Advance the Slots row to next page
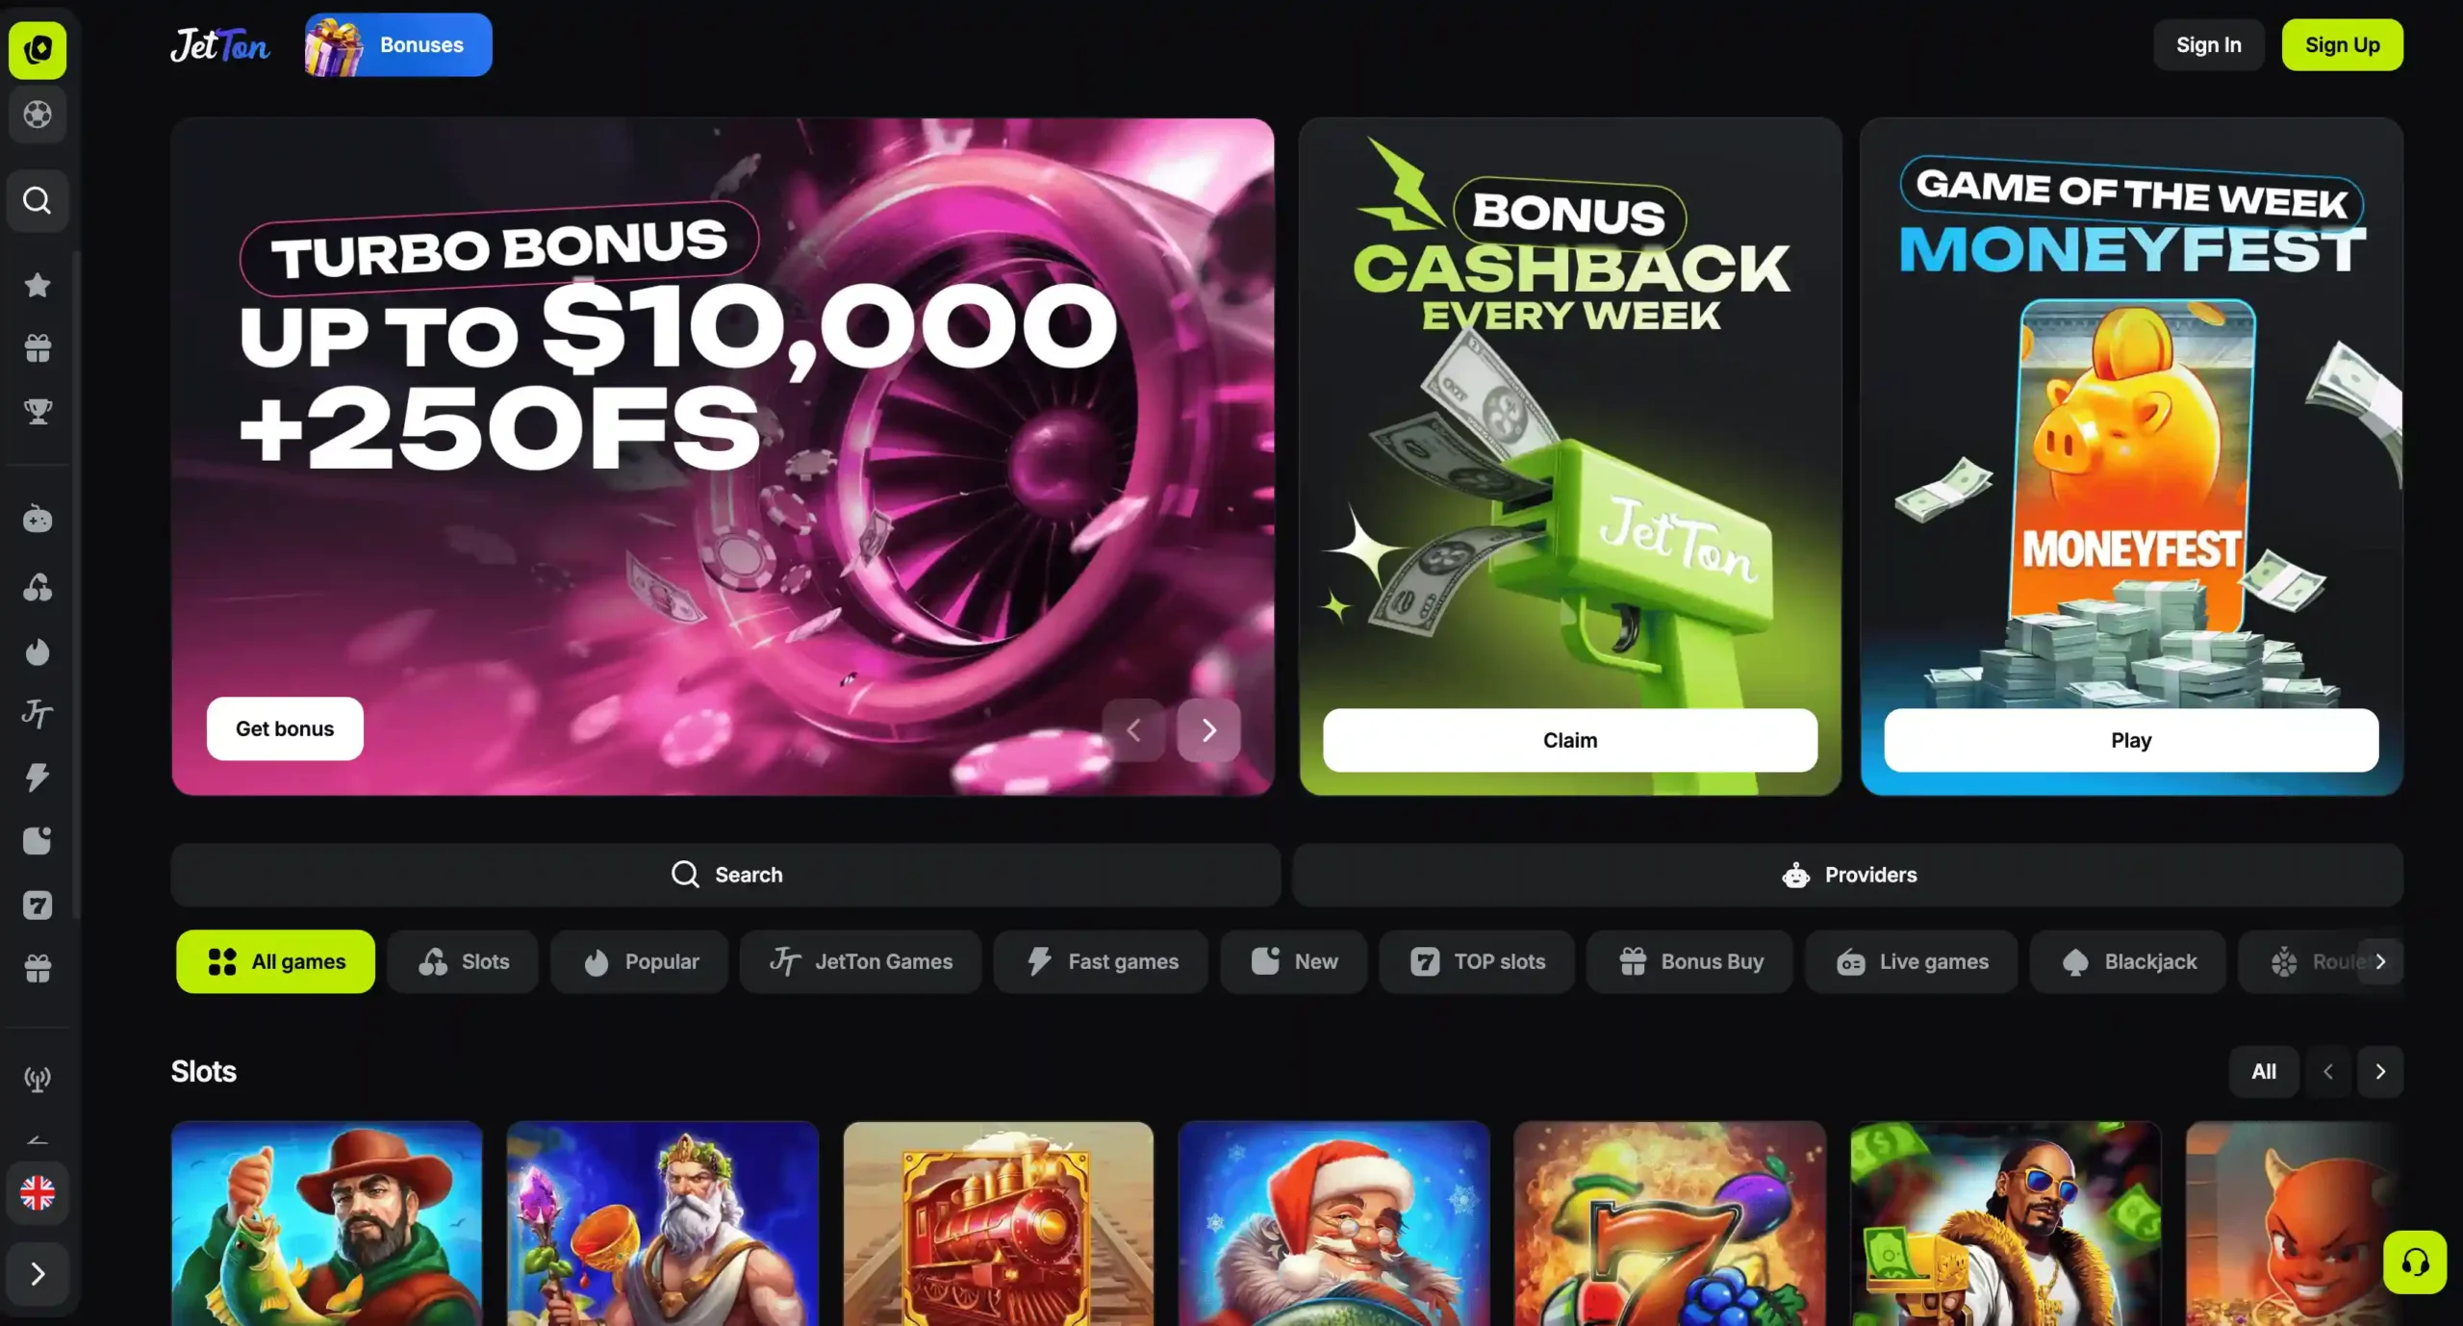Image resolution: width=2463 pixels, height=1326 pixels. (x=2380, y=1071)
